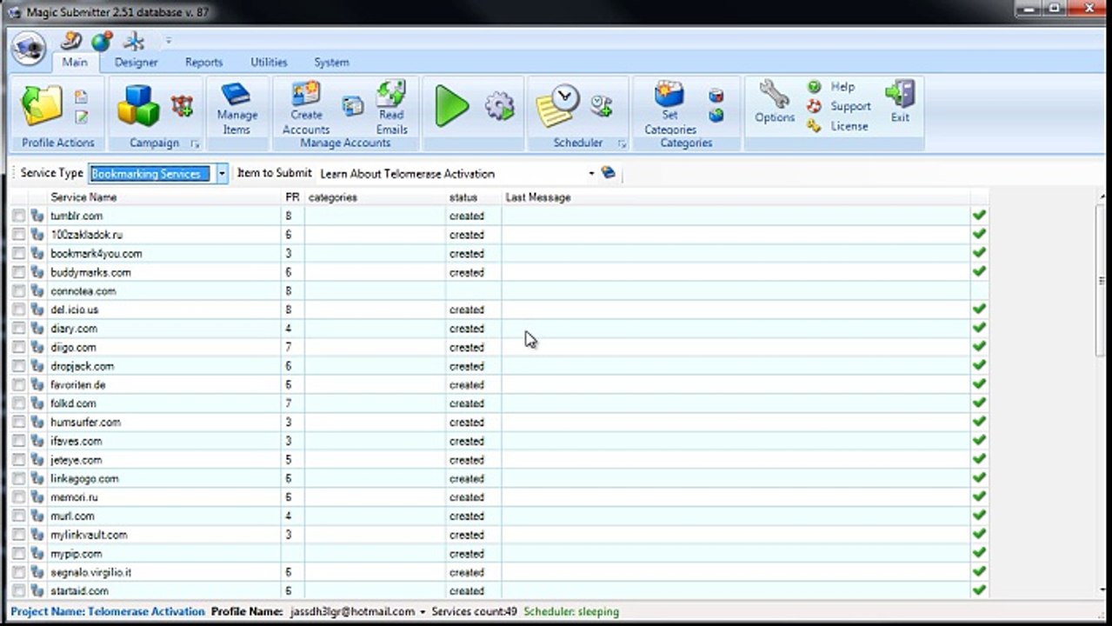Click the Bookmarking Services combo field
The width and height of the screenshot is (1112, 626).
pyautogui.click(x=151, y=174)
